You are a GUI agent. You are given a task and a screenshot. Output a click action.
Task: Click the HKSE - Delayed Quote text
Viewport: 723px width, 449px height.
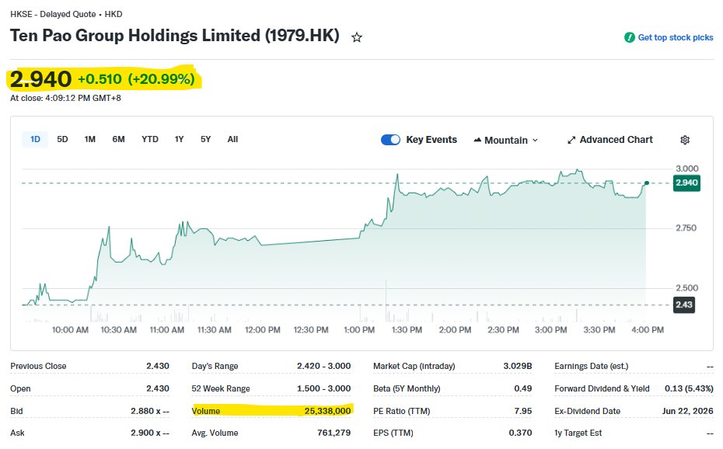coord(53,14)
